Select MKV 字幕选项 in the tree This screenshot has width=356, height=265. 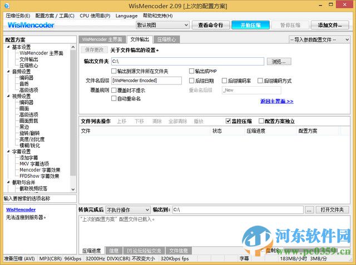(x=34, y=164)
